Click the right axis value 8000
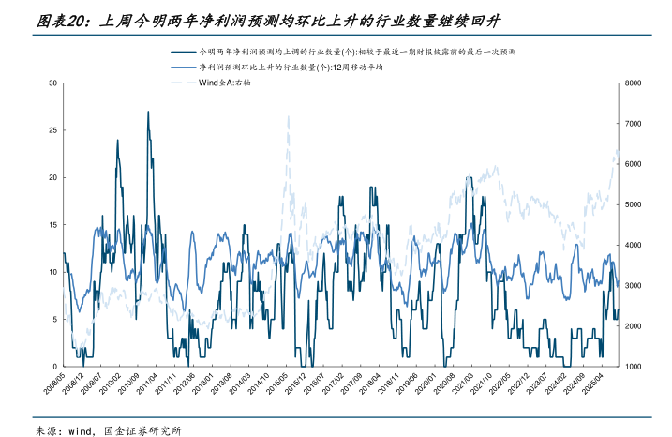 (634, 83)
